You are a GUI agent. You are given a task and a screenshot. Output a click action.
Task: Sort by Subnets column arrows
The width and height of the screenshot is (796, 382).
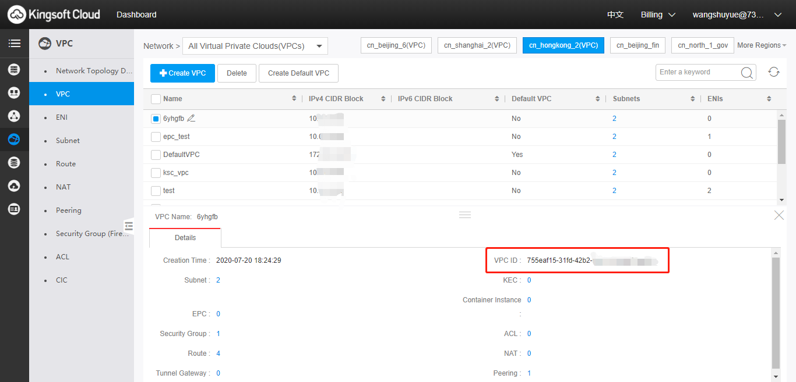[692, 99]
